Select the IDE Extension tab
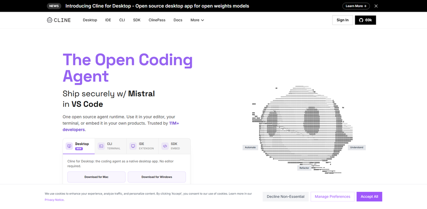The width and height of the screenshot is (427, 209). pyautogui.click(x=143, y=146)
